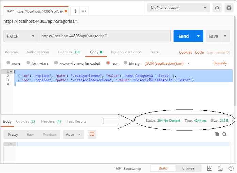Toggle two-pane layout view icon

click(210, 168)
